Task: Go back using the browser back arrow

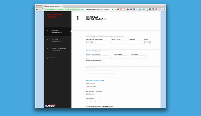Action: (37, 9)
